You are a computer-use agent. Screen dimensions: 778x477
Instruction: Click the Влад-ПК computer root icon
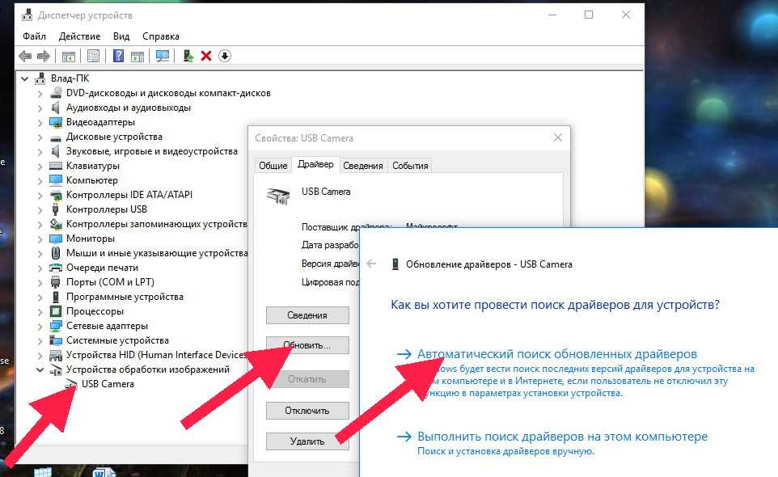point(40,78)
